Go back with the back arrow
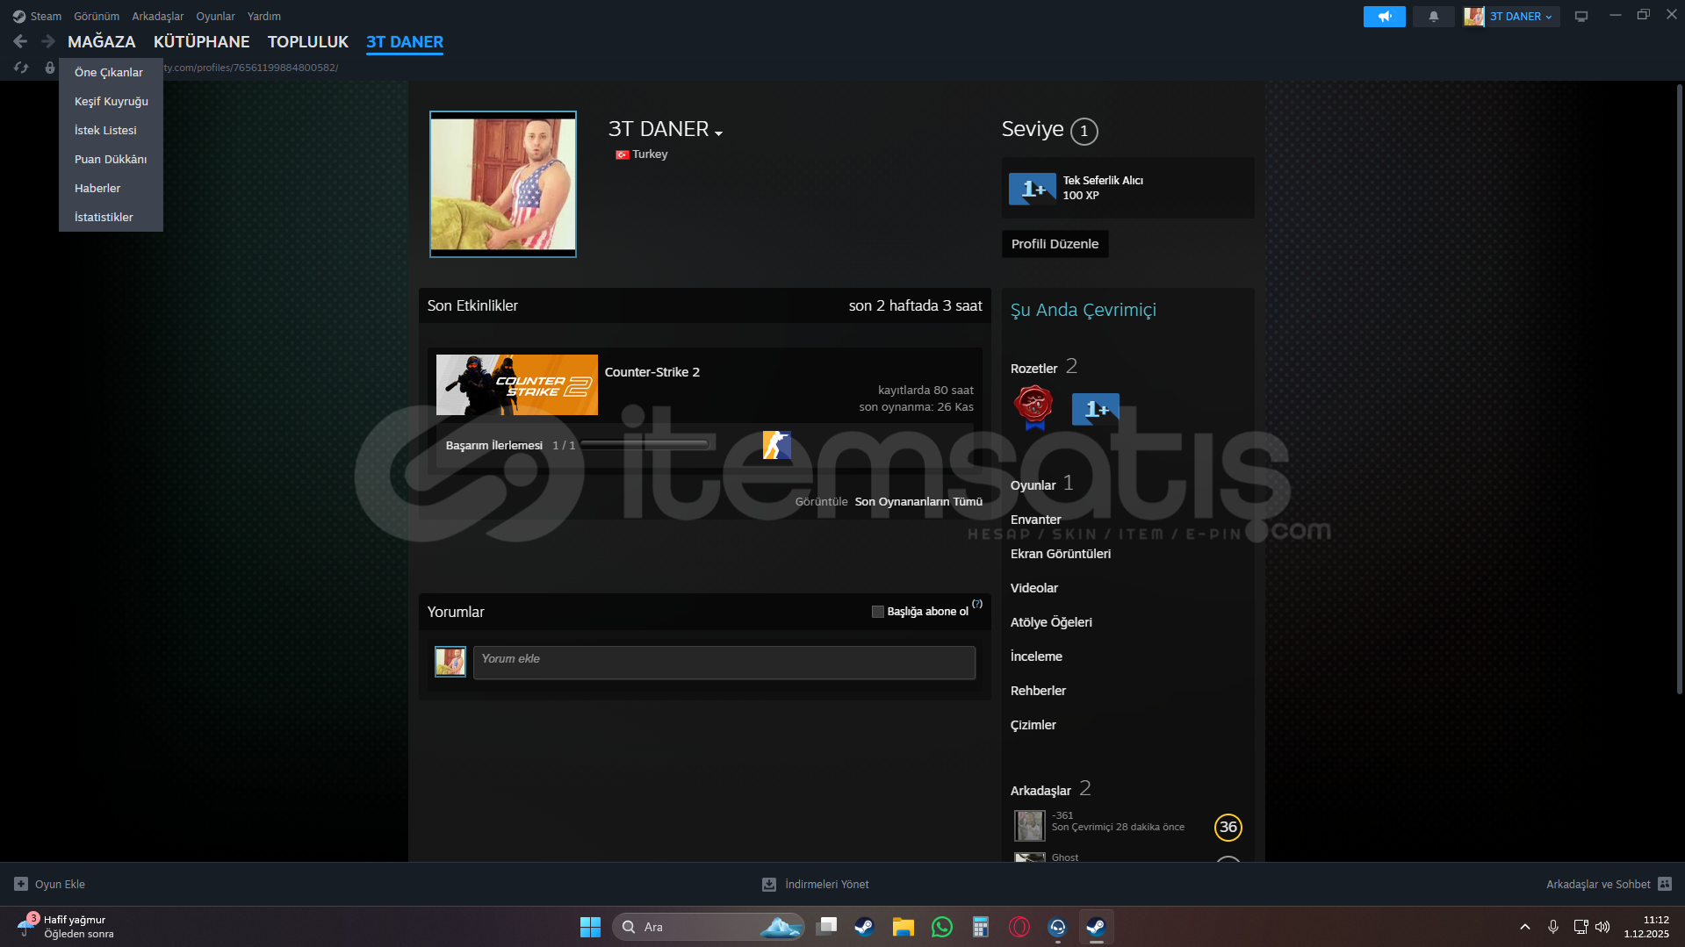 pos(20,41)
